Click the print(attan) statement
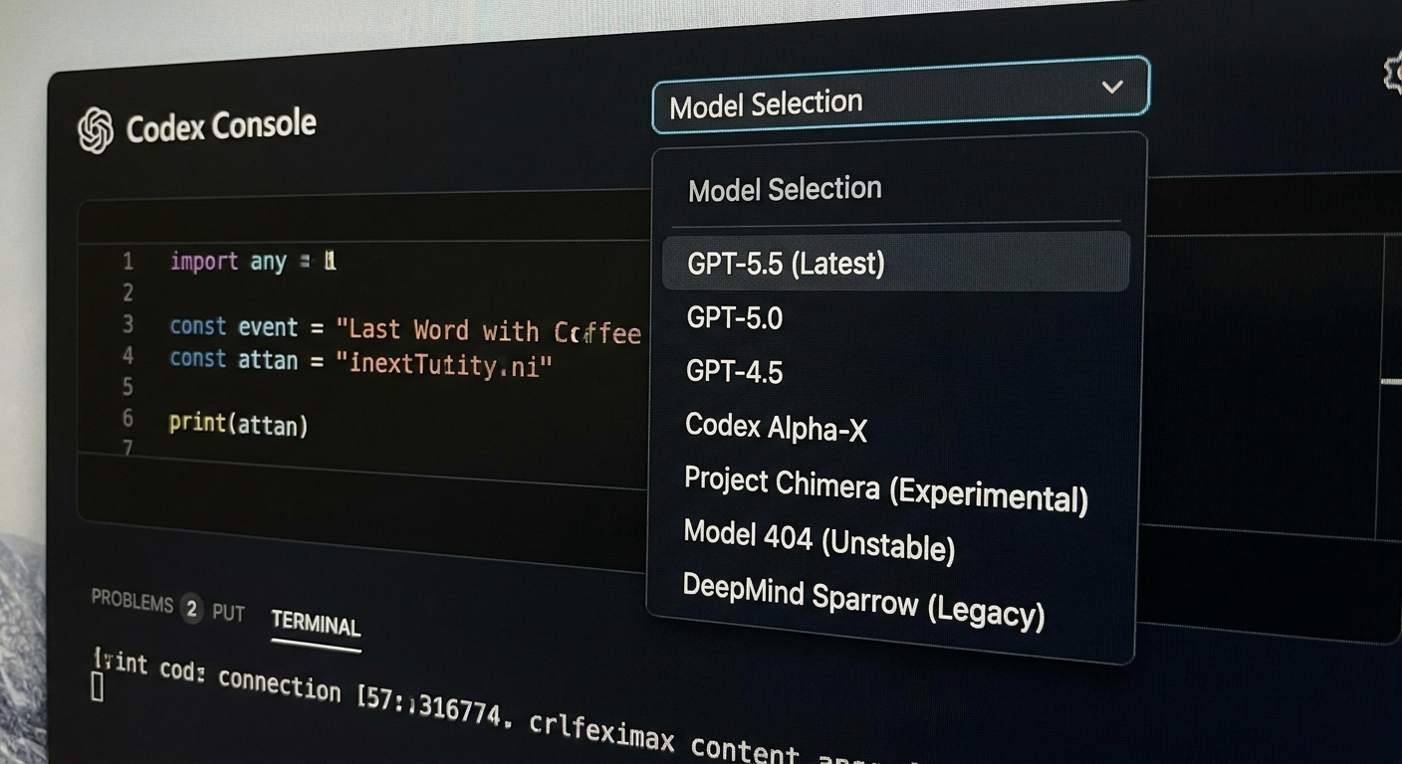 coord(239,425)
